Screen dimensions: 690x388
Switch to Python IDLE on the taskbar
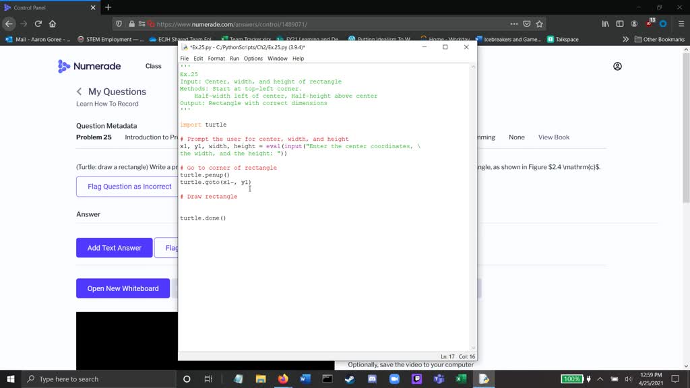click(x=484, y=379)
